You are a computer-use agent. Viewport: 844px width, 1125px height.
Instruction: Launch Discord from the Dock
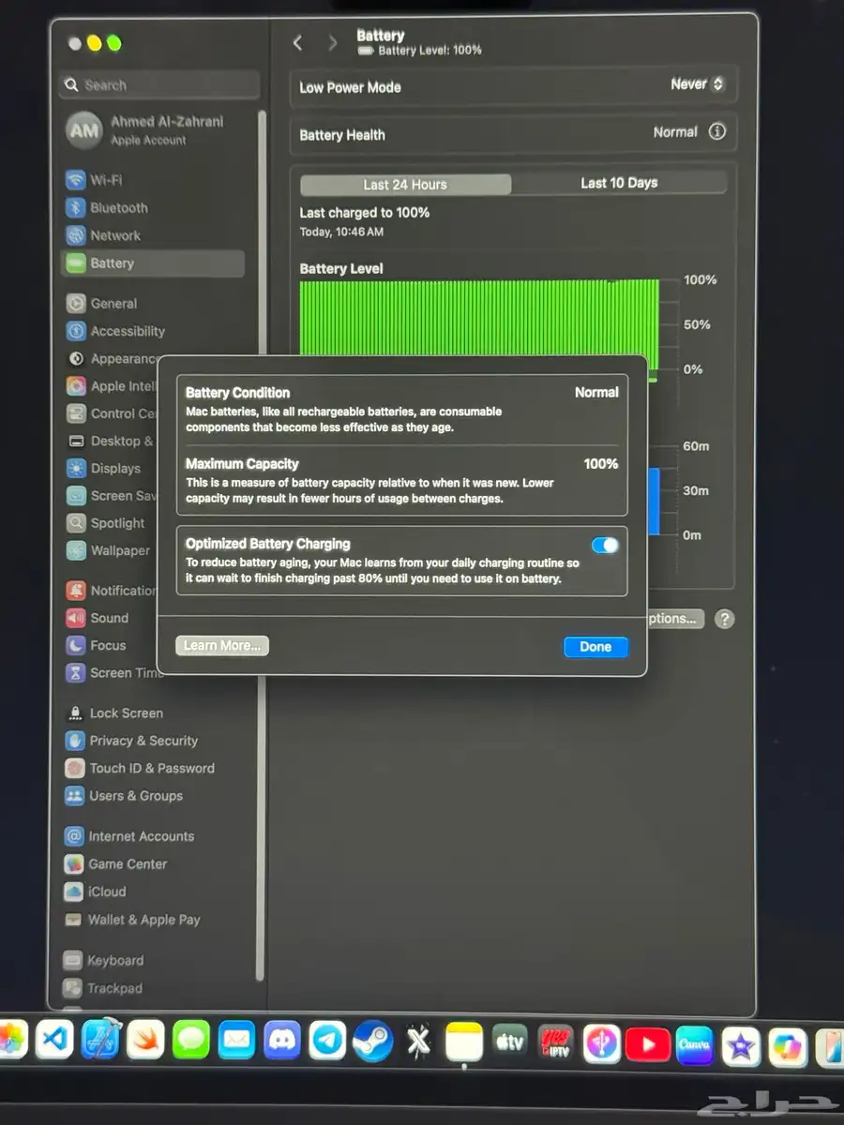282,1041
